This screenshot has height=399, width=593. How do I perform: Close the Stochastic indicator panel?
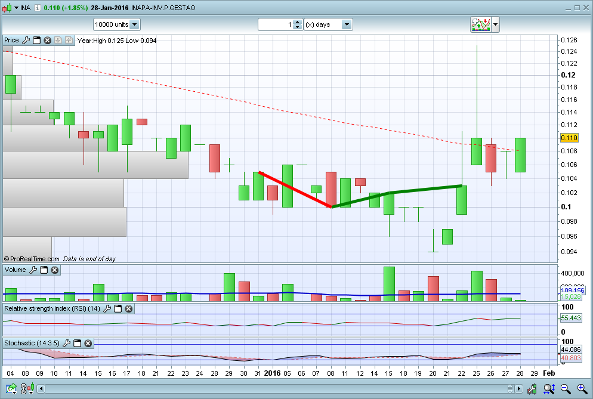(88, 343)
